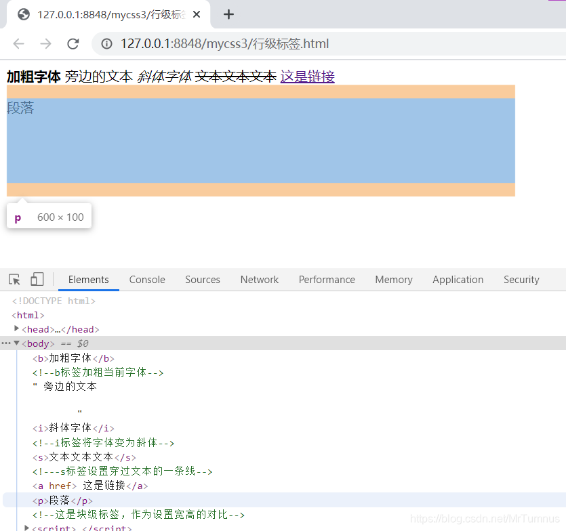Click the 段落 paragraph text on page
566x531 pixels.
click(20, 108)
